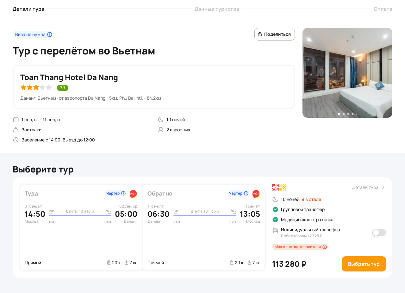Click Выбрать тур button

coord(364,264)
